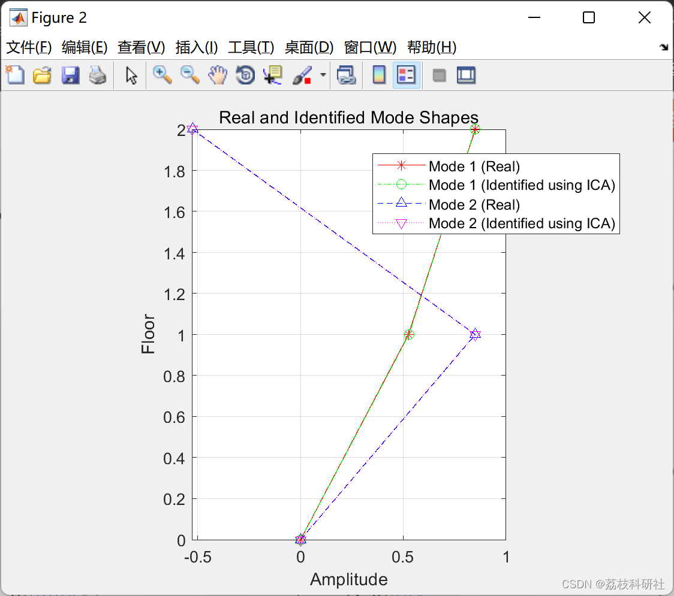Open the 工具(T) menu
The width and height of the screenshot is (674, 596).
pos(251,47)
